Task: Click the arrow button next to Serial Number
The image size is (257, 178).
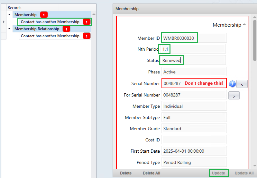Action: pos(242,84)
